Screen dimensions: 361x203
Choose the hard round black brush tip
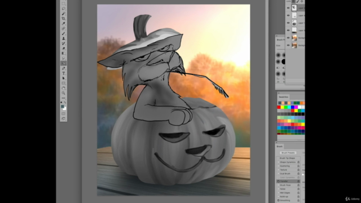(x=284, y=61)
